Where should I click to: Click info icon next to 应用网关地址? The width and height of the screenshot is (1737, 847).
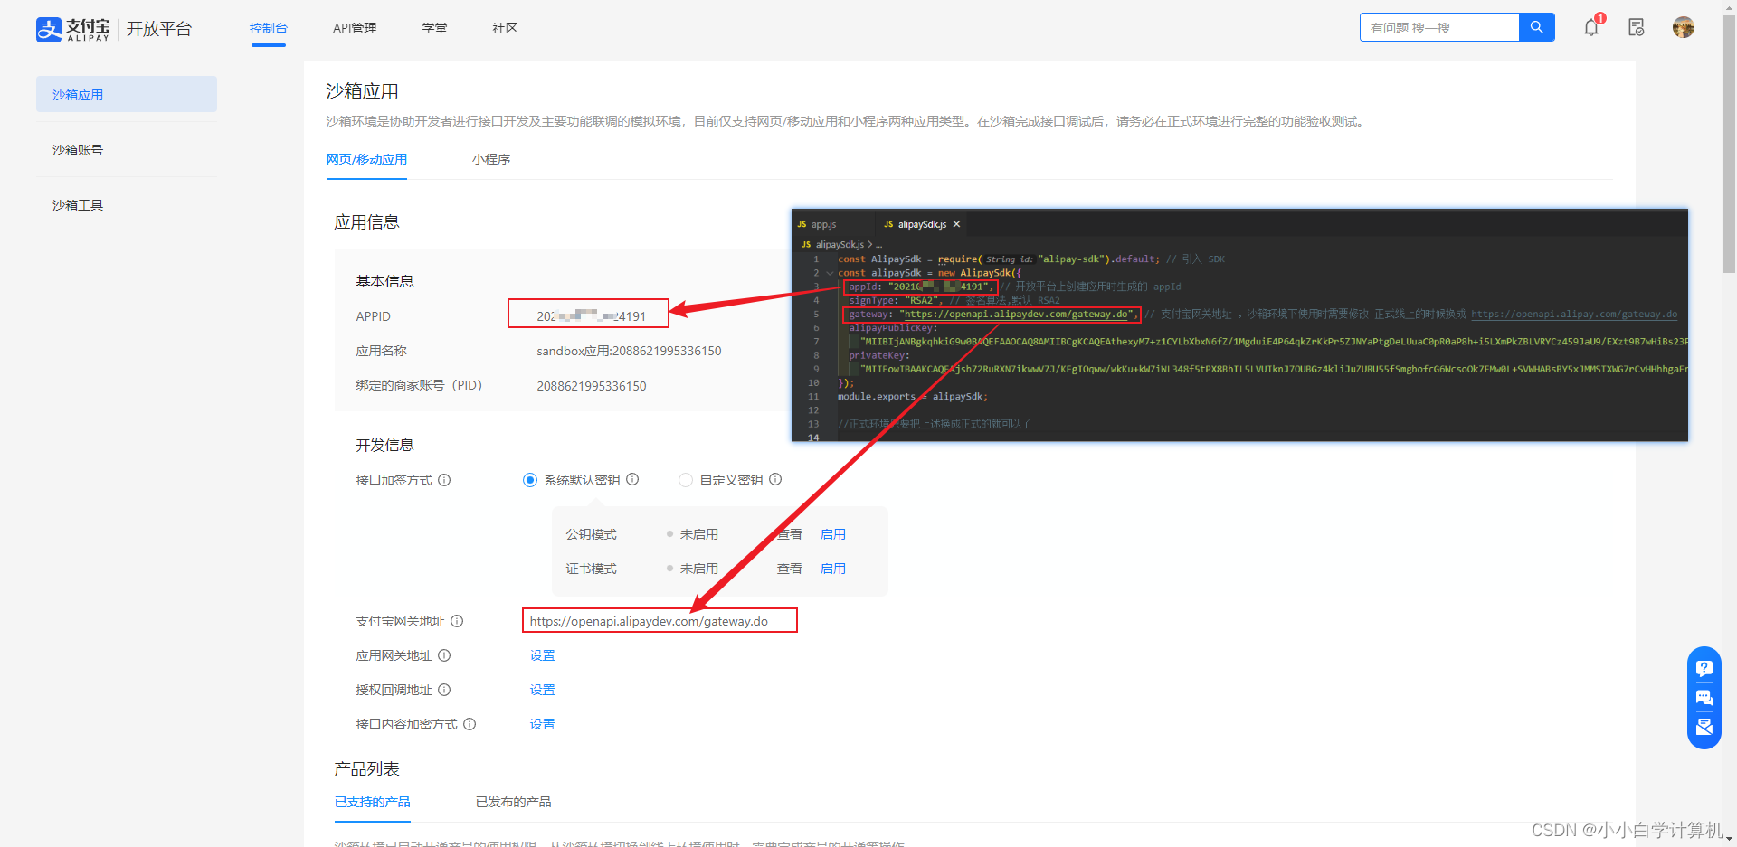coord(444,655)
